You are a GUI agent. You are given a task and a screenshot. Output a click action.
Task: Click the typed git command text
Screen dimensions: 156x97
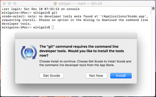pos(54,13)
